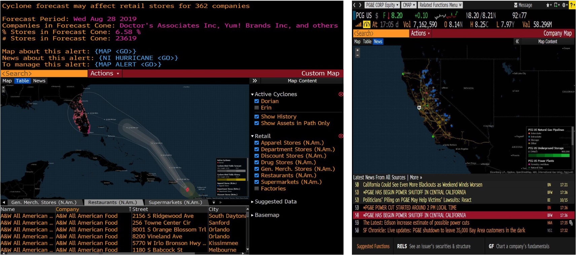576x255 pixels.
Task: Open GF chart company fundamentals function
Action: coord(519,246)
